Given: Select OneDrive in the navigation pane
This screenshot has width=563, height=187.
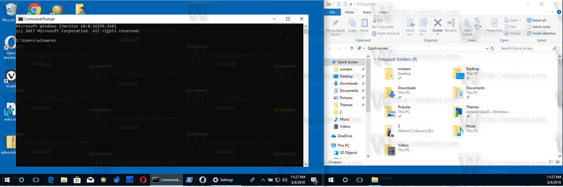Looking at the screenshot, I should pos(344,136).
